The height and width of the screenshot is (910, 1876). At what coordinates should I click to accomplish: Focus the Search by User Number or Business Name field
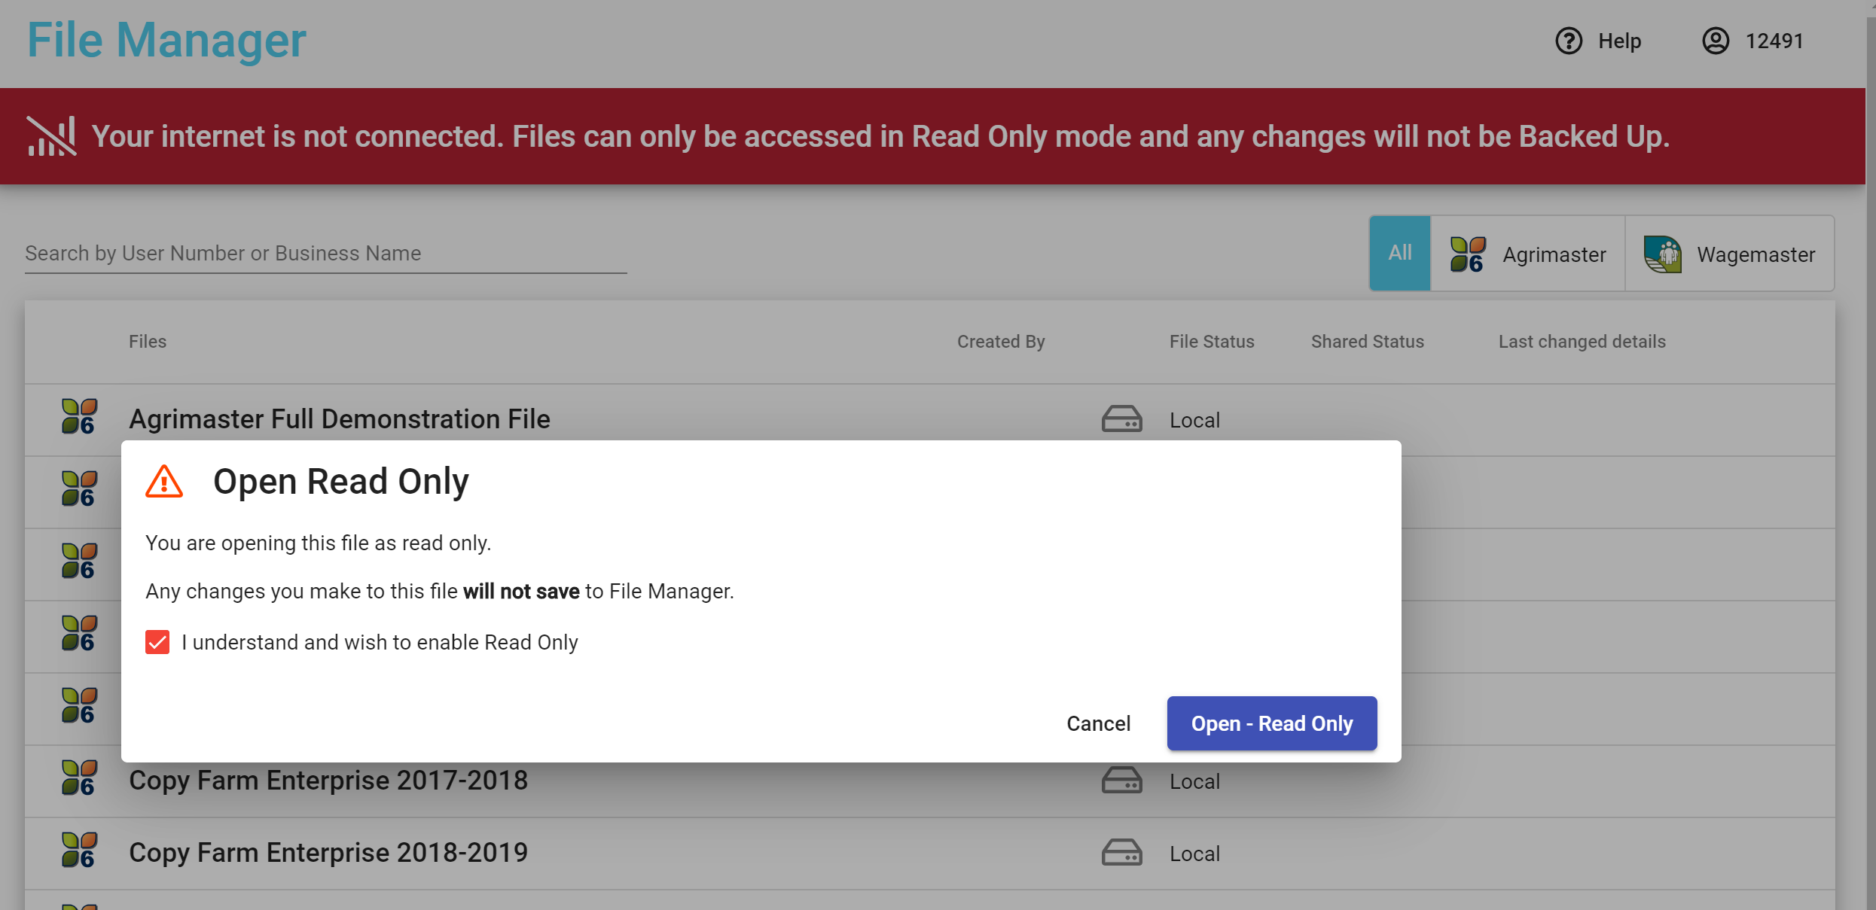pyautogui.click(x=325, y=253)
